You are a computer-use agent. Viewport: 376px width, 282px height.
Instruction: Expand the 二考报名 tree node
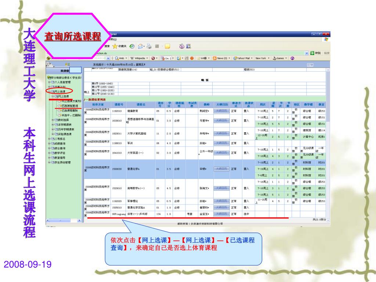pos(49,139)
